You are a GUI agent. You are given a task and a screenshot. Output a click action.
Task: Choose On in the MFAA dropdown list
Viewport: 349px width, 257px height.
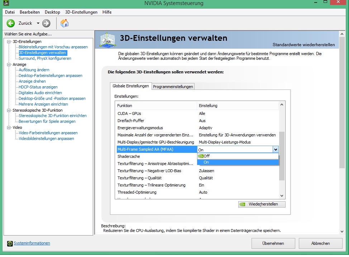coord(238,162)
